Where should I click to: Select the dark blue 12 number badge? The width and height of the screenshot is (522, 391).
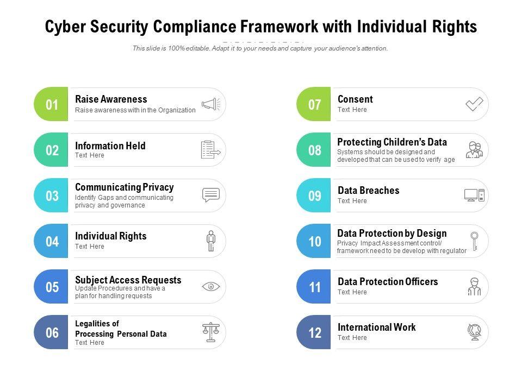click(314, 332)
